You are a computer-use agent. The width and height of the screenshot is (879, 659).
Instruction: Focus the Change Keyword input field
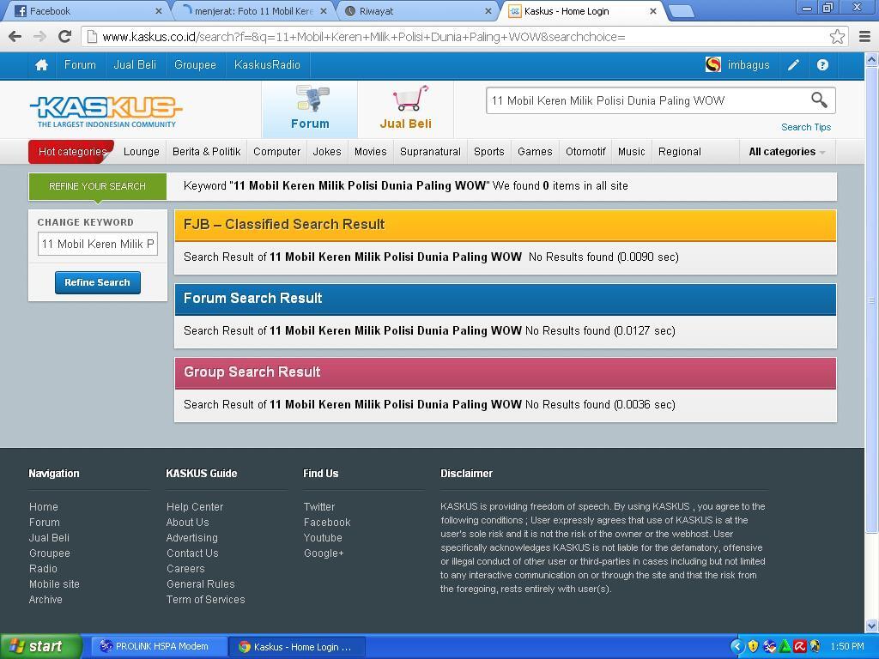pyautogui.click(x=98, y=244)
